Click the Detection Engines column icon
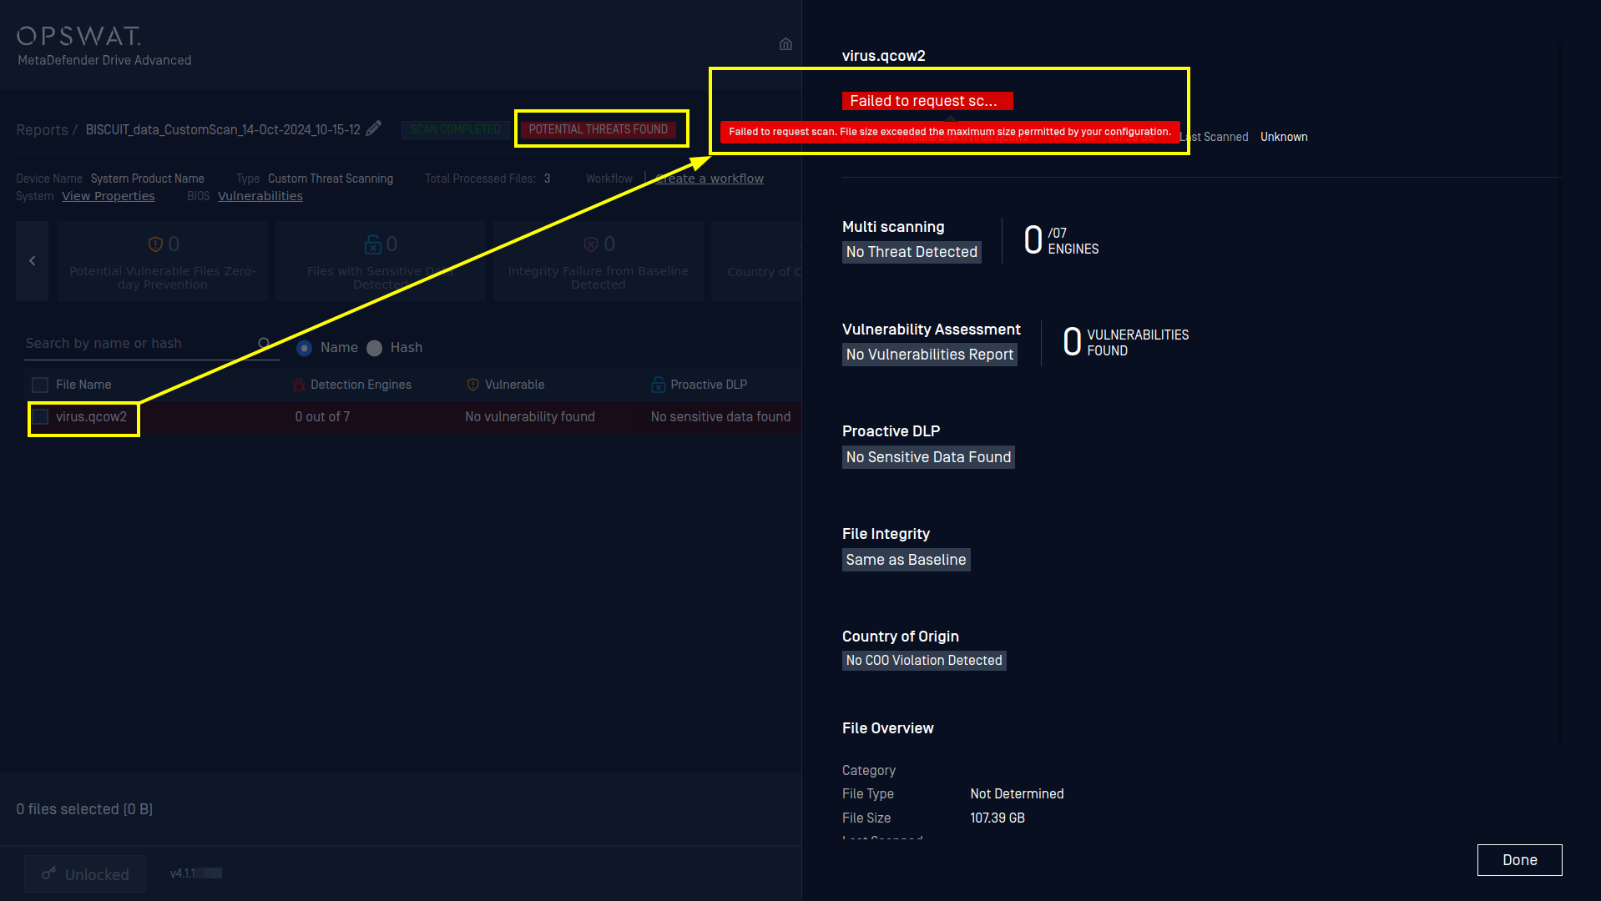1601x901 pixels. click(299, 385)
